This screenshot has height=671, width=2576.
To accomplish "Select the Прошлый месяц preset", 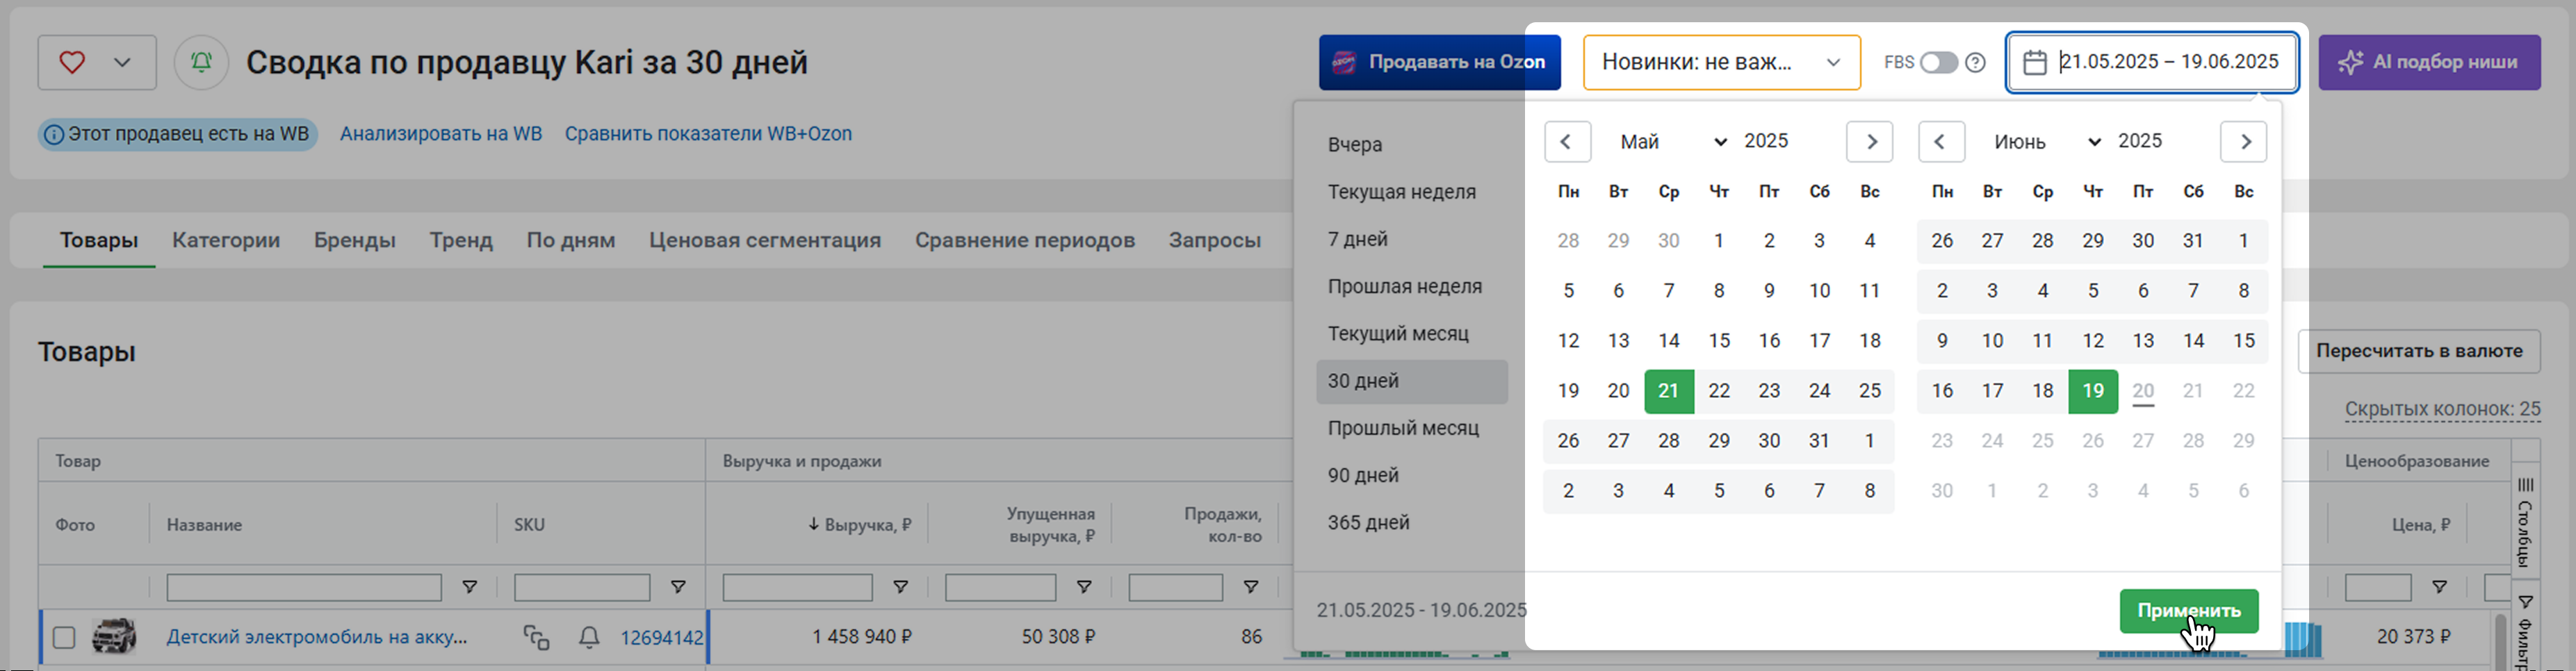I will 1412,428.
